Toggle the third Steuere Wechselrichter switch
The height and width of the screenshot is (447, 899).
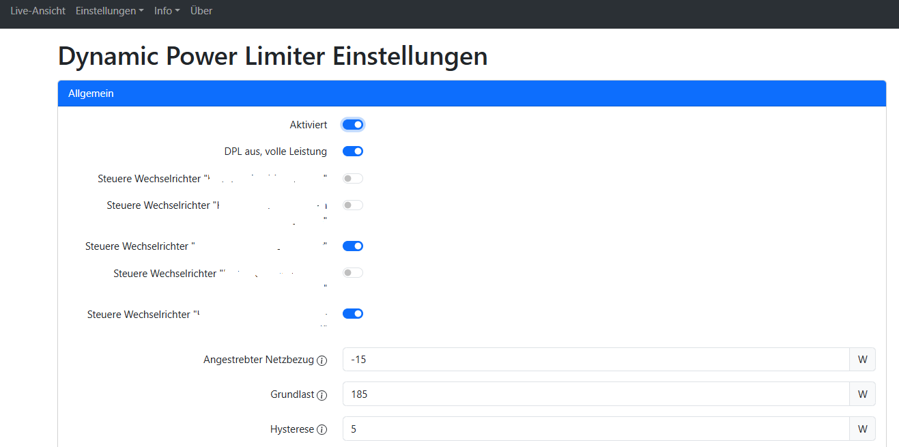[x=353, y=246]
